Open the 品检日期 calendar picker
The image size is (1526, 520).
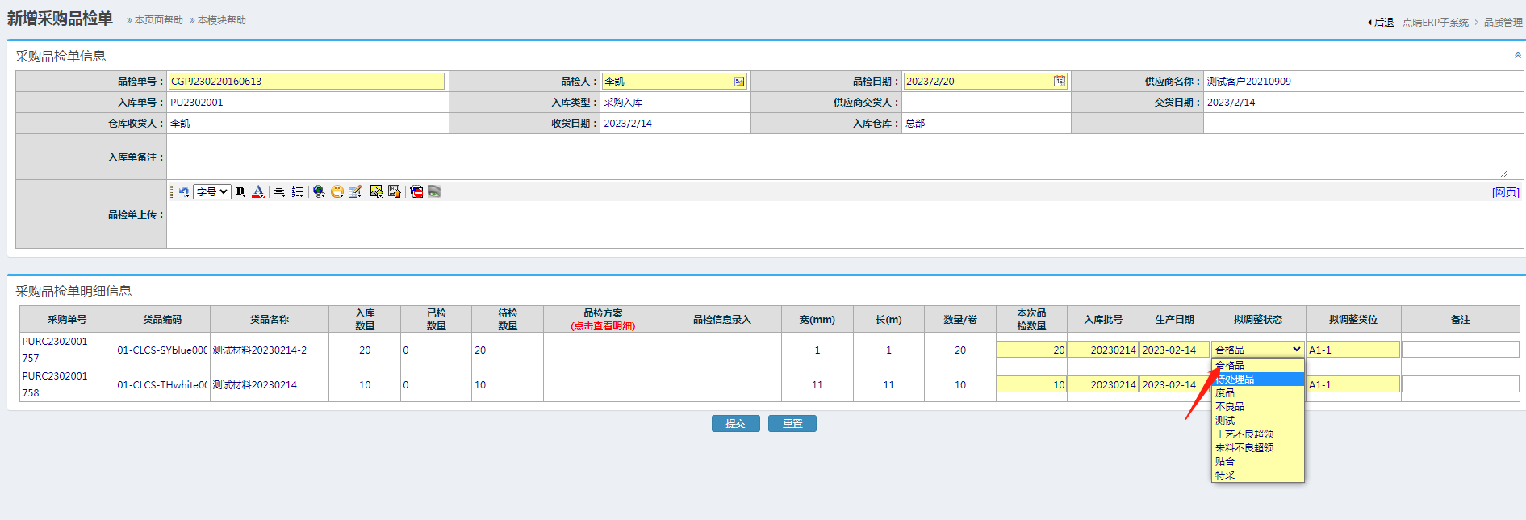1059,81
